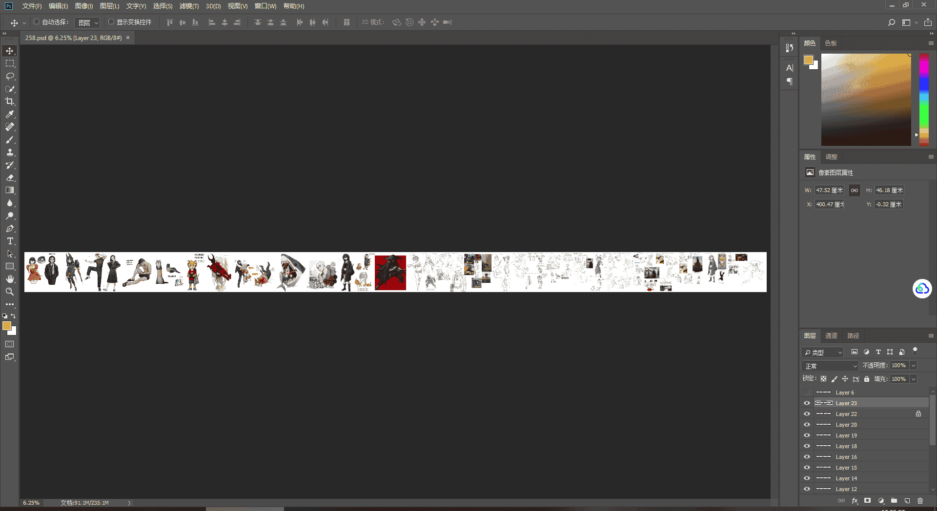Select the Horizontal Type tool

click(x=10, y=241)
